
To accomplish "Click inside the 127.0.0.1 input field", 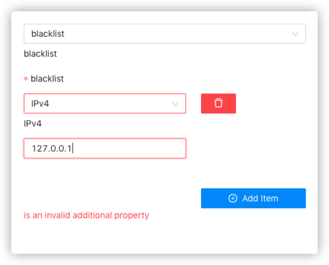I will click(x=105, y=148).
